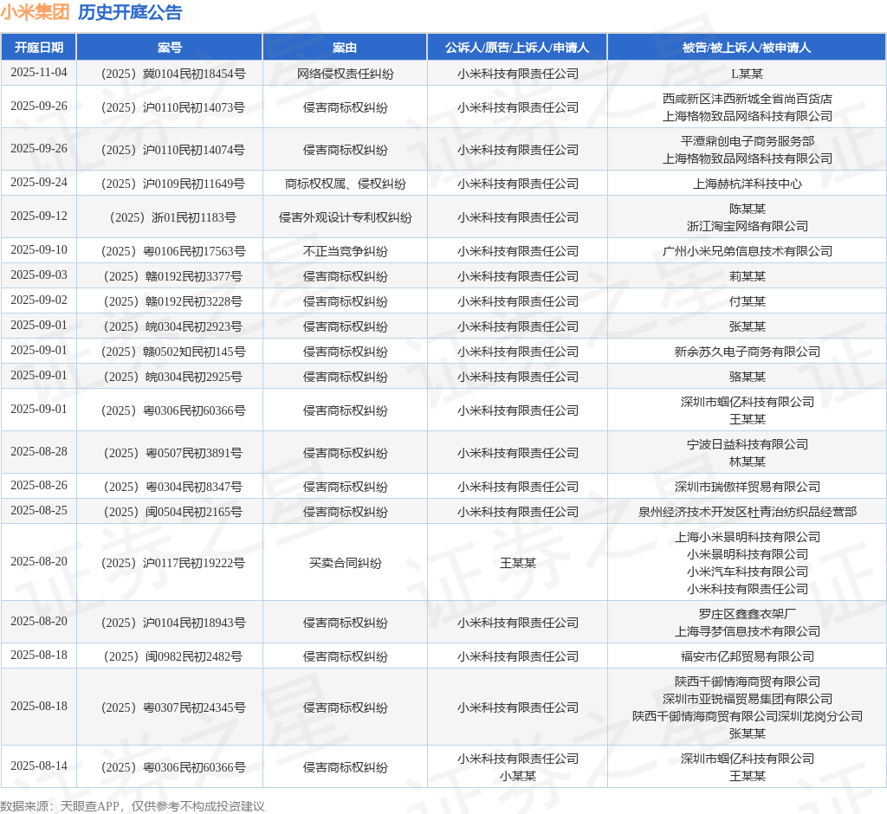The height and width of the screenshot is (814, 887).
Task: Click the date cell 2025-09-24
Action: coord(38,182)
